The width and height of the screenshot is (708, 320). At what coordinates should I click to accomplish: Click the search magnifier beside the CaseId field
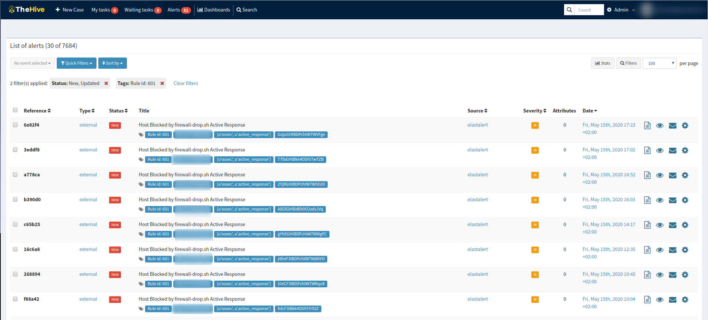569,10
